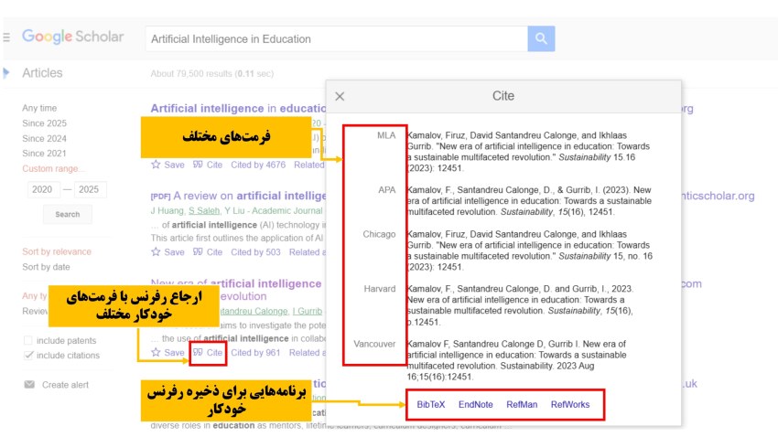Click Related articles beside Cited by 4676
This screenshot has height=437, width=778.
[308, 165]
